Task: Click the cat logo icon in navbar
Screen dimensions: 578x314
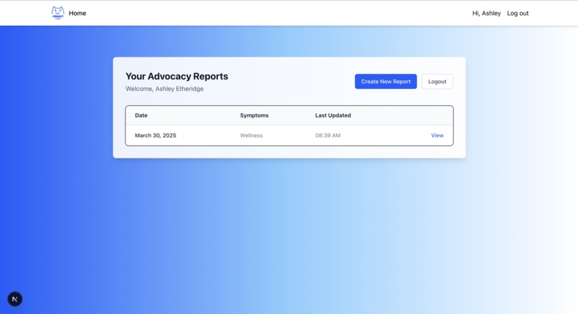Action: (58, 13)
